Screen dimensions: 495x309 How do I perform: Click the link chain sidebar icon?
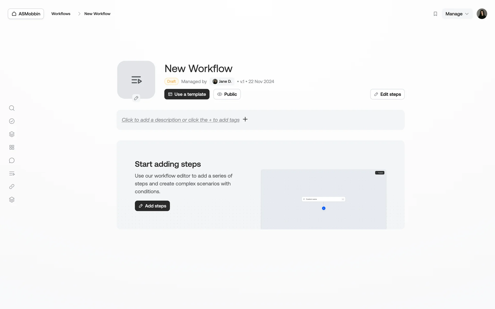(12, 187)
